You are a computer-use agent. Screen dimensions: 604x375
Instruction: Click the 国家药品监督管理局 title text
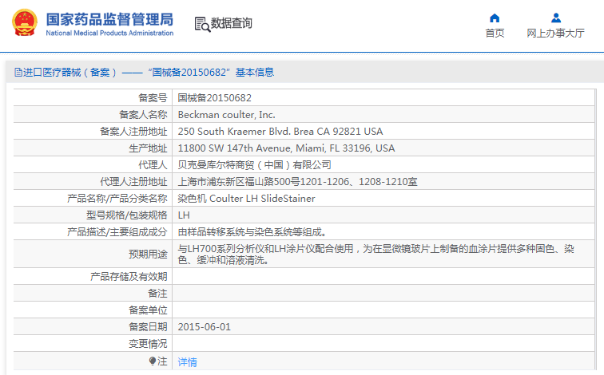pos(109,18)
